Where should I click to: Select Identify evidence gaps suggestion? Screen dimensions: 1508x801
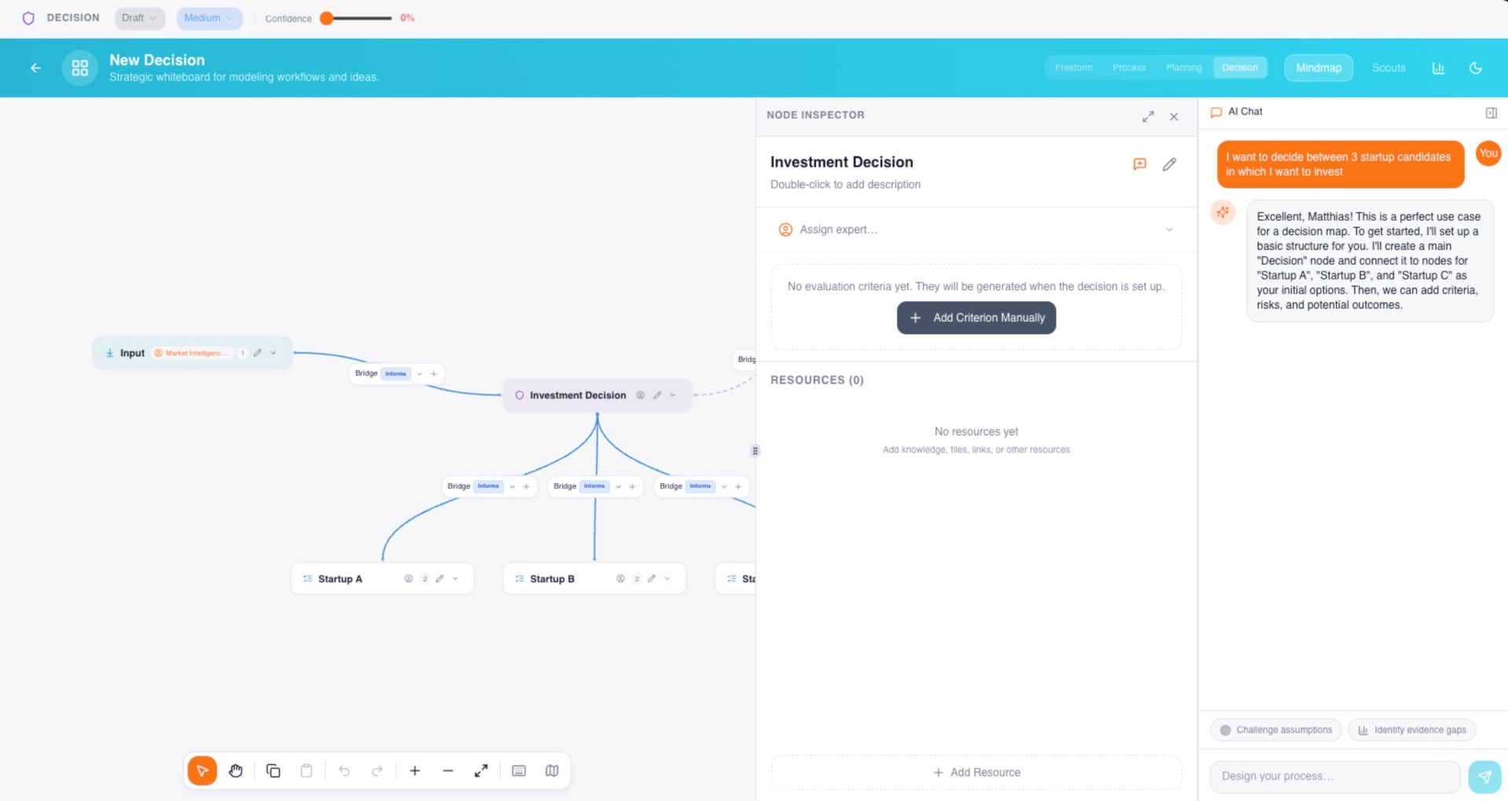pos(1412,730)
